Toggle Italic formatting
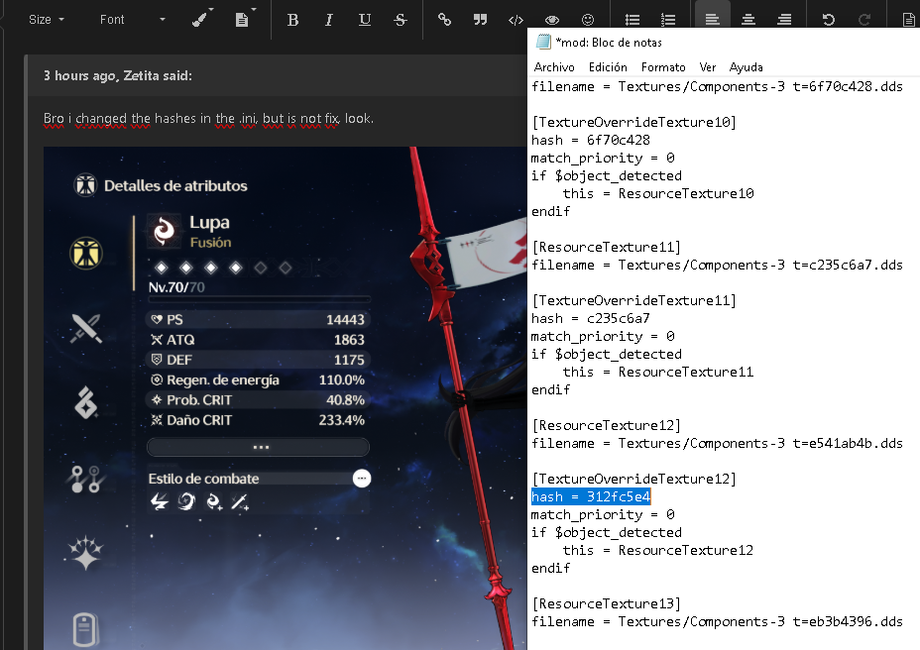The width and height of the screenshot is (920, 650). (328, 20)
